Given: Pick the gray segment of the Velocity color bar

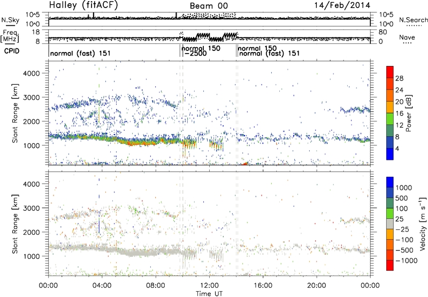Looking at the screenshot, I should (390, 224).
